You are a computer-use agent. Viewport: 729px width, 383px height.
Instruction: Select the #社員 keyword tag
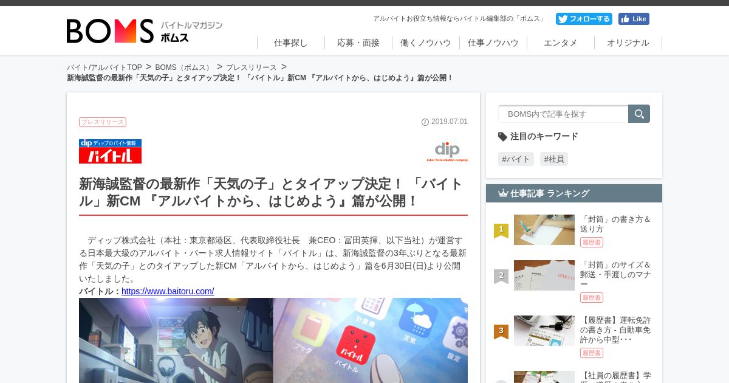[x=554, y=159]
